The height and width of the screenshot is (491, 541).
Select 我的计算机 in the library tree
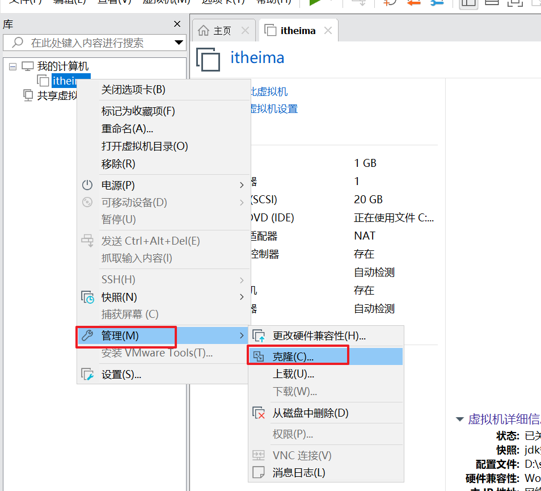click(63, 66)
